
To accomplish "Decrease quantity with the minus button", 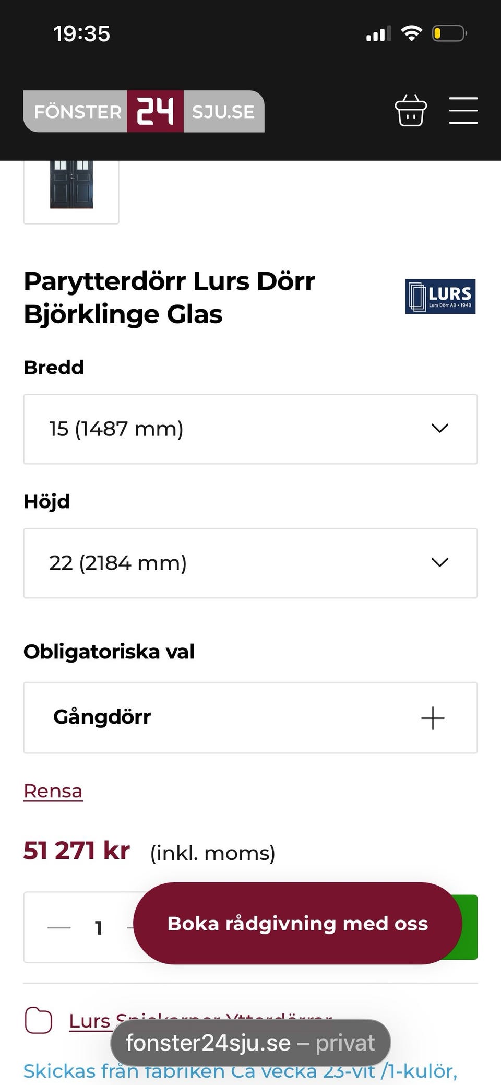I will coord(59,927).
